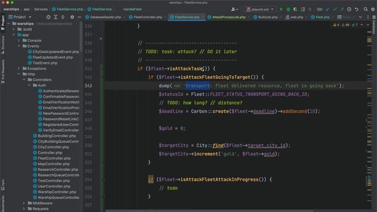The height and width of the screenshot is (212, 377).
Task: Open editor tabs more-options menu
Action: tap(368, 17)
